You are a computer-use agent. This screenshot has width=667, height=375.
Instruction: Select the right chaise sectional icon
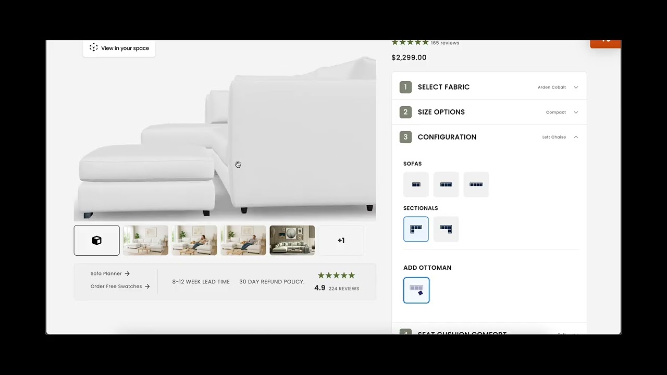click(446, 229)
